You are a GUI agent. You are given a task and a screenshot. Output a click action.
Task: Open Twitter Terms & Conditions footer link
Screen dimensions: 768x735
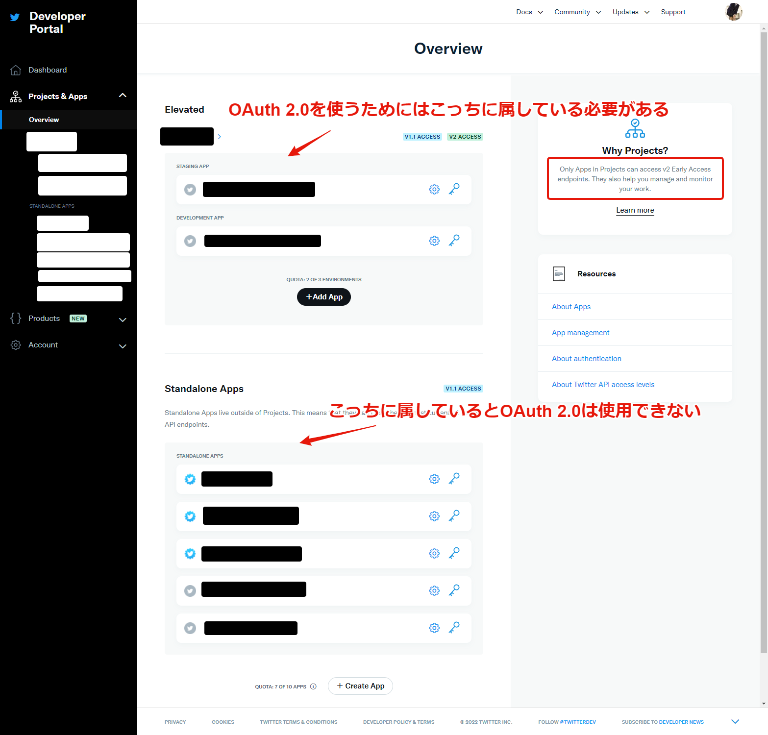298,722
